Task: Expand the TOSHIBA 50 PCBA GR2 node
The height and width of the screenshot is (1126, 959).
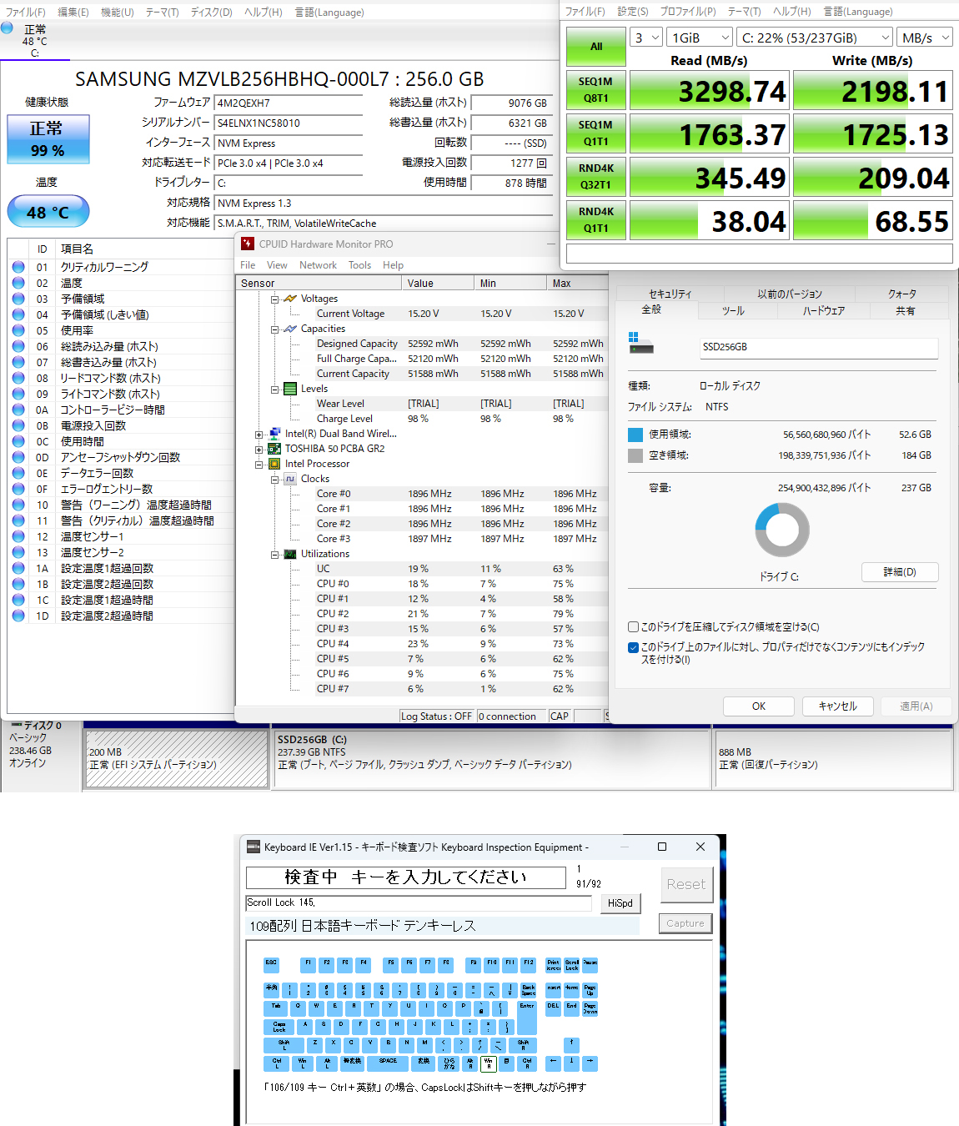Action: 259,449
